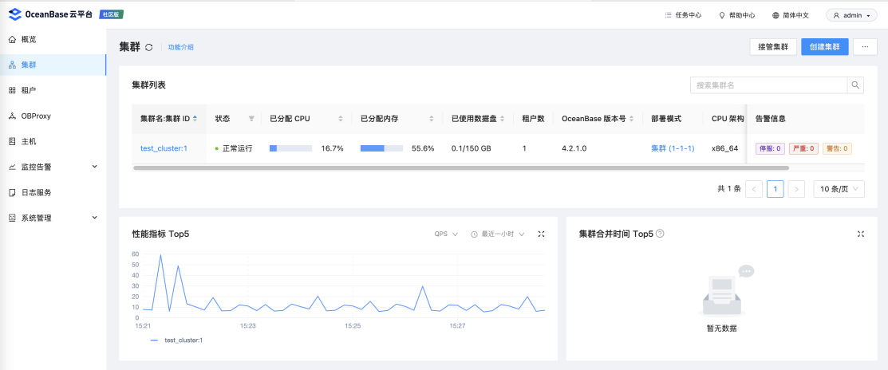
Task: Click the 4.2.1.0 version cell
Action: (x=574, y=149)
